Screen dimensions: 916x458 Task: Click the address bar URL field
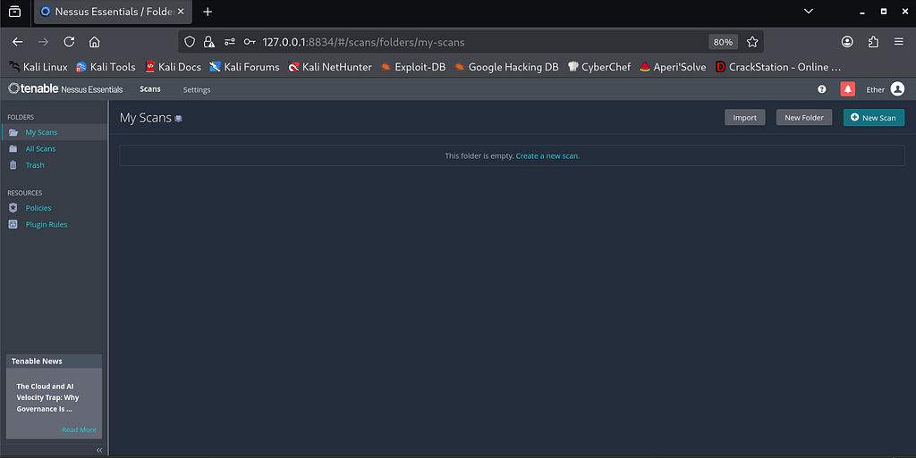471,42
